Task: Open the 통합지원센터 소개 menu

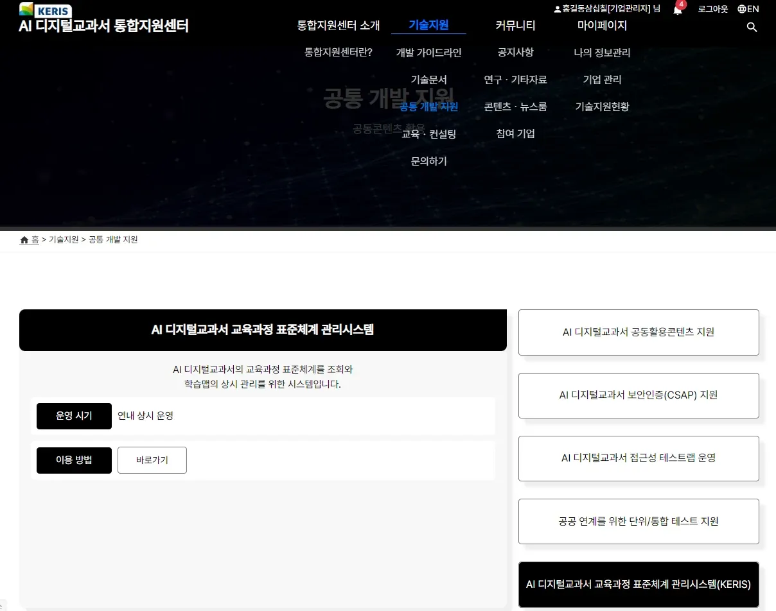Action: pos(339,26)
